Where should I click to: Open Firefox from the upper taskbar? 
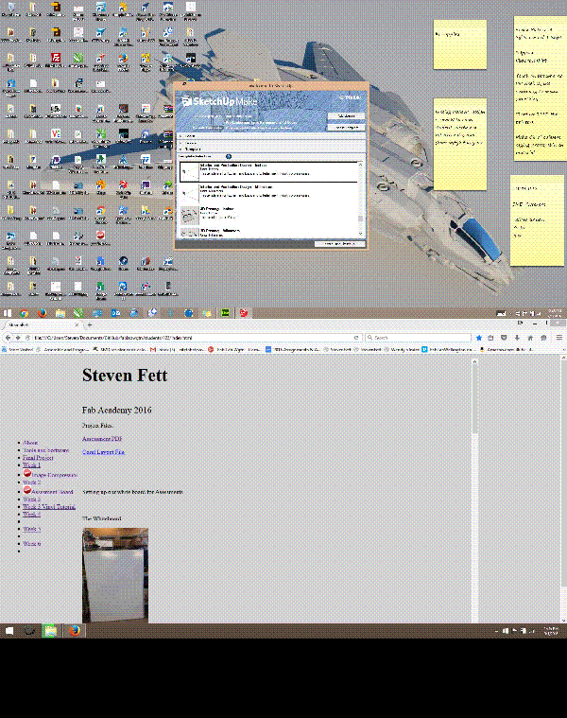coord(43,313)
